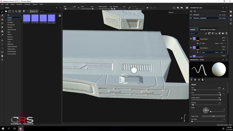Close the Project filter tag in shelf

(37, 11)
